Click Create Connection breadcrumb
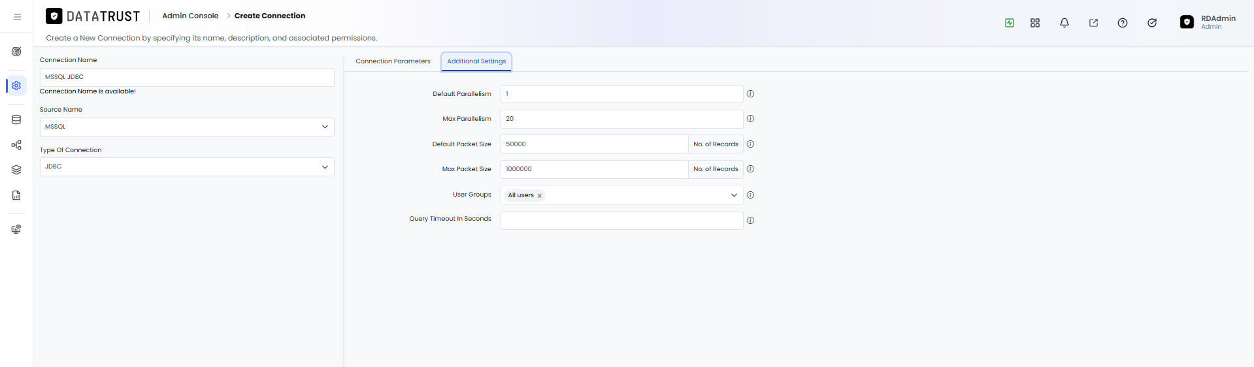This screenshot has width=1254, height=367. (x=270, y=16)
